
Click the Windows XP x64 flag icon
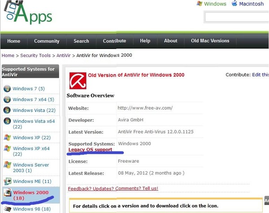point(7,148)
